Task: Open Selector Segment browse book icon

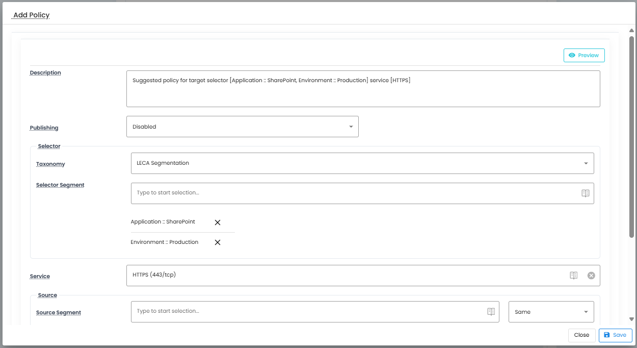Action: (x=586, y=193)
